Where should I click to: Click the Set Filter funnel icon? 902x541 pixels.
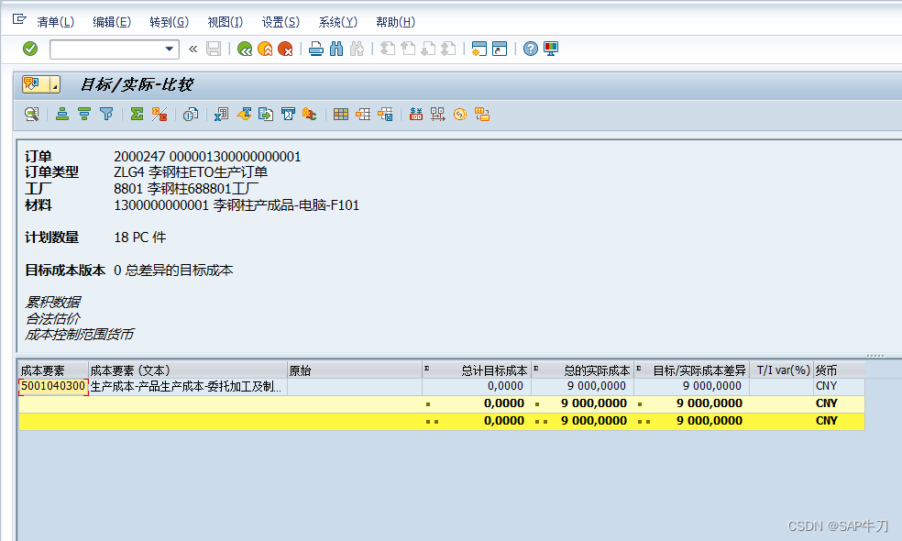click(x=106, y=114)
